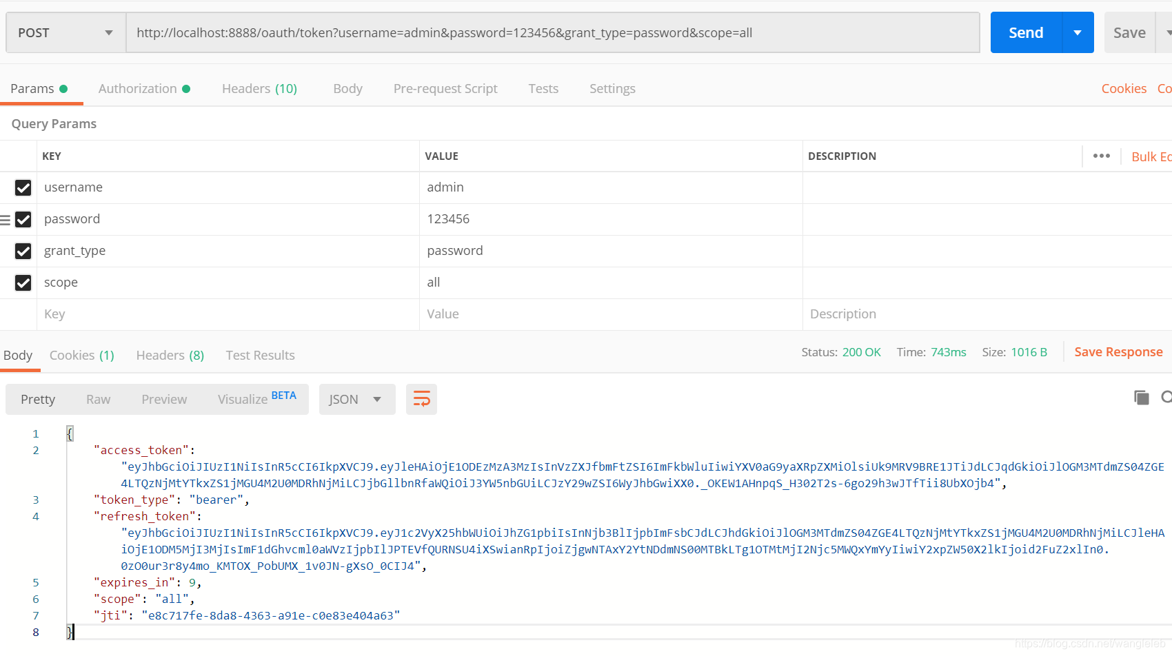Click the "expires_in" key in JSON
Image resolution: width=1172 pixels, height=656 pixels.
pyautogui.click(x=134, y=582)
